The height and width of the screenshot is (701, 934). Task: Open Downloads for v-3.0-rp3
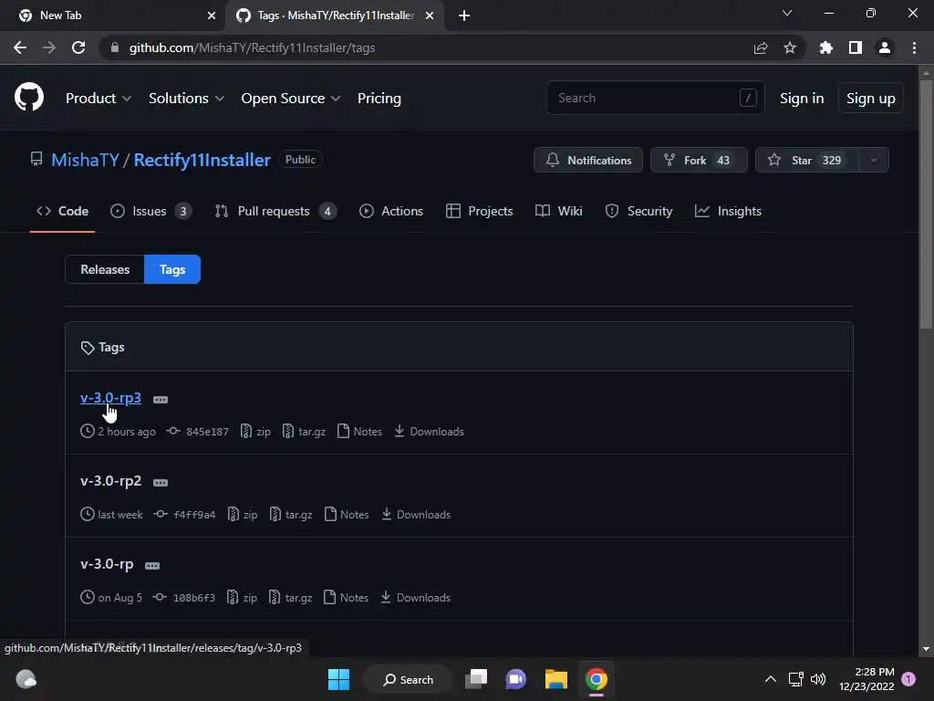tap(429, 432)
